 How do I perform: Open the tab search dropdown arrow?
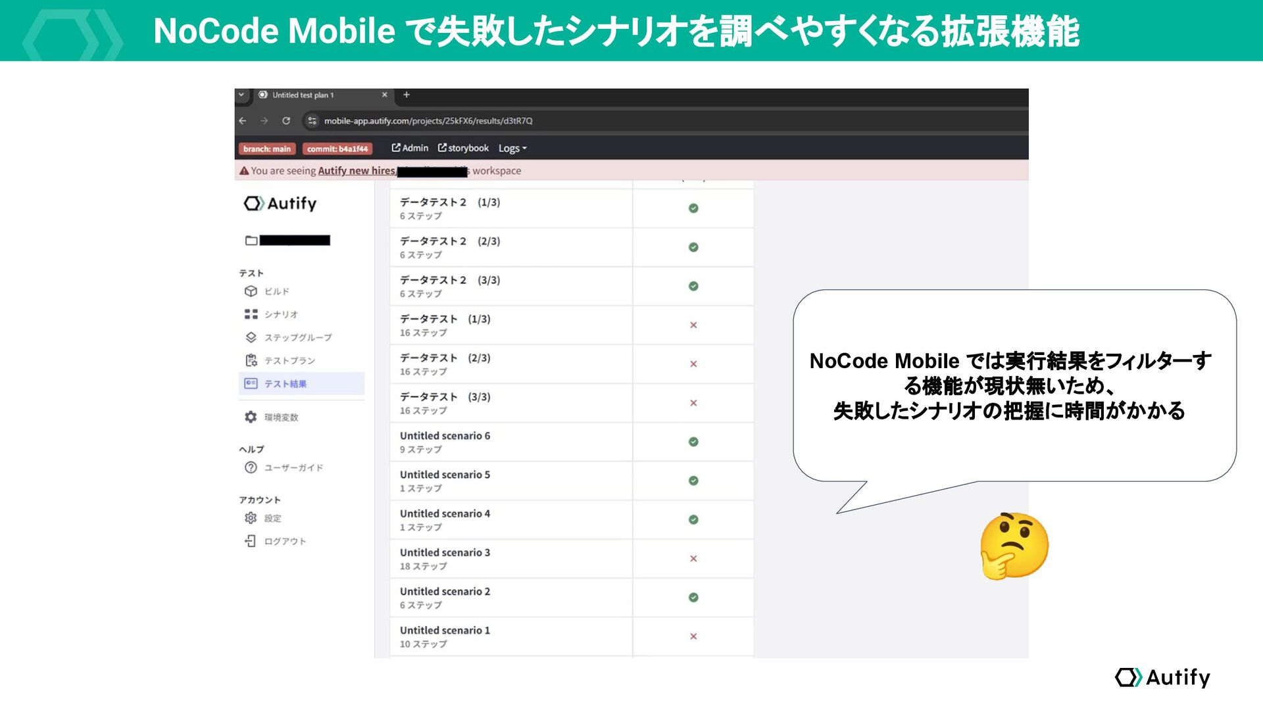click(x=241, y=95)
